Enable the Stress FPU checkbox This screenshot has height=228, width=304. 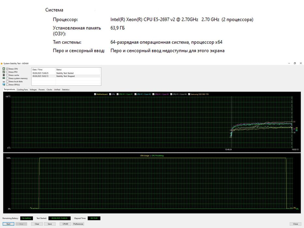(x=7, y=72)
